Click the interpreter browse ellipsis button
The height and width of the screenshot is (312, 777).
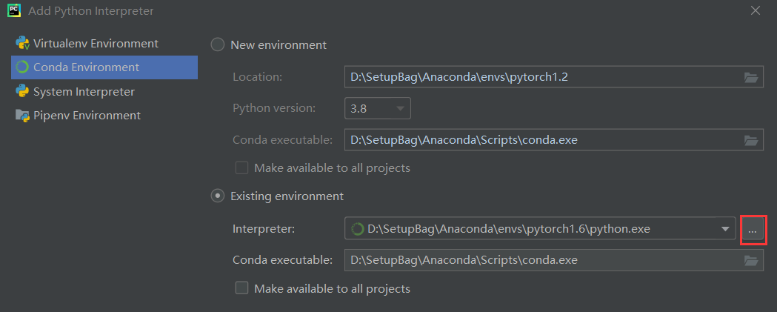tap(753, 230)
